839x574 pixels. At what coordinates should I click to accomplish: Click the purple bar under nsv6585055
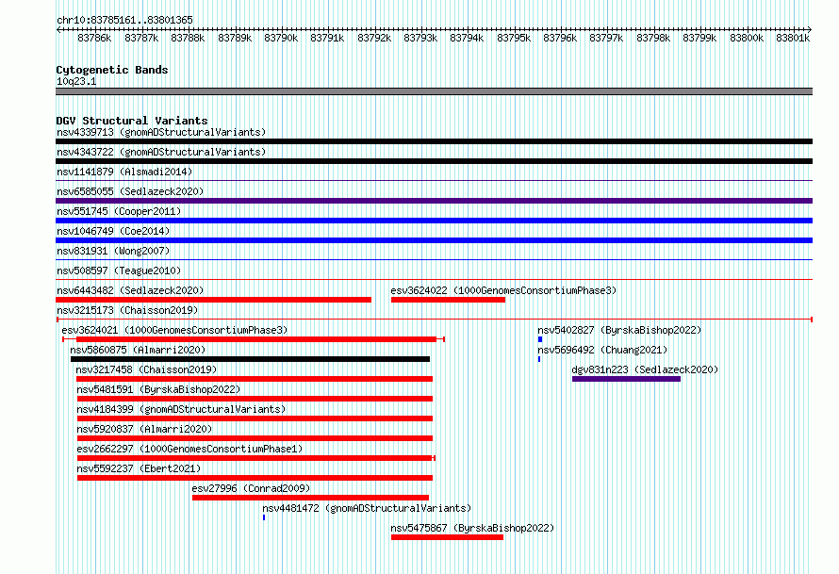tap(434, 201)
